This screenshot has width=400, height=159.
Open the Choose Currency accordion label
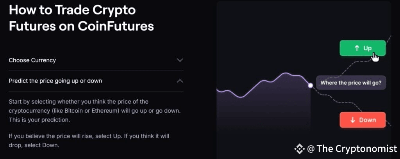[x=32, y=60]
